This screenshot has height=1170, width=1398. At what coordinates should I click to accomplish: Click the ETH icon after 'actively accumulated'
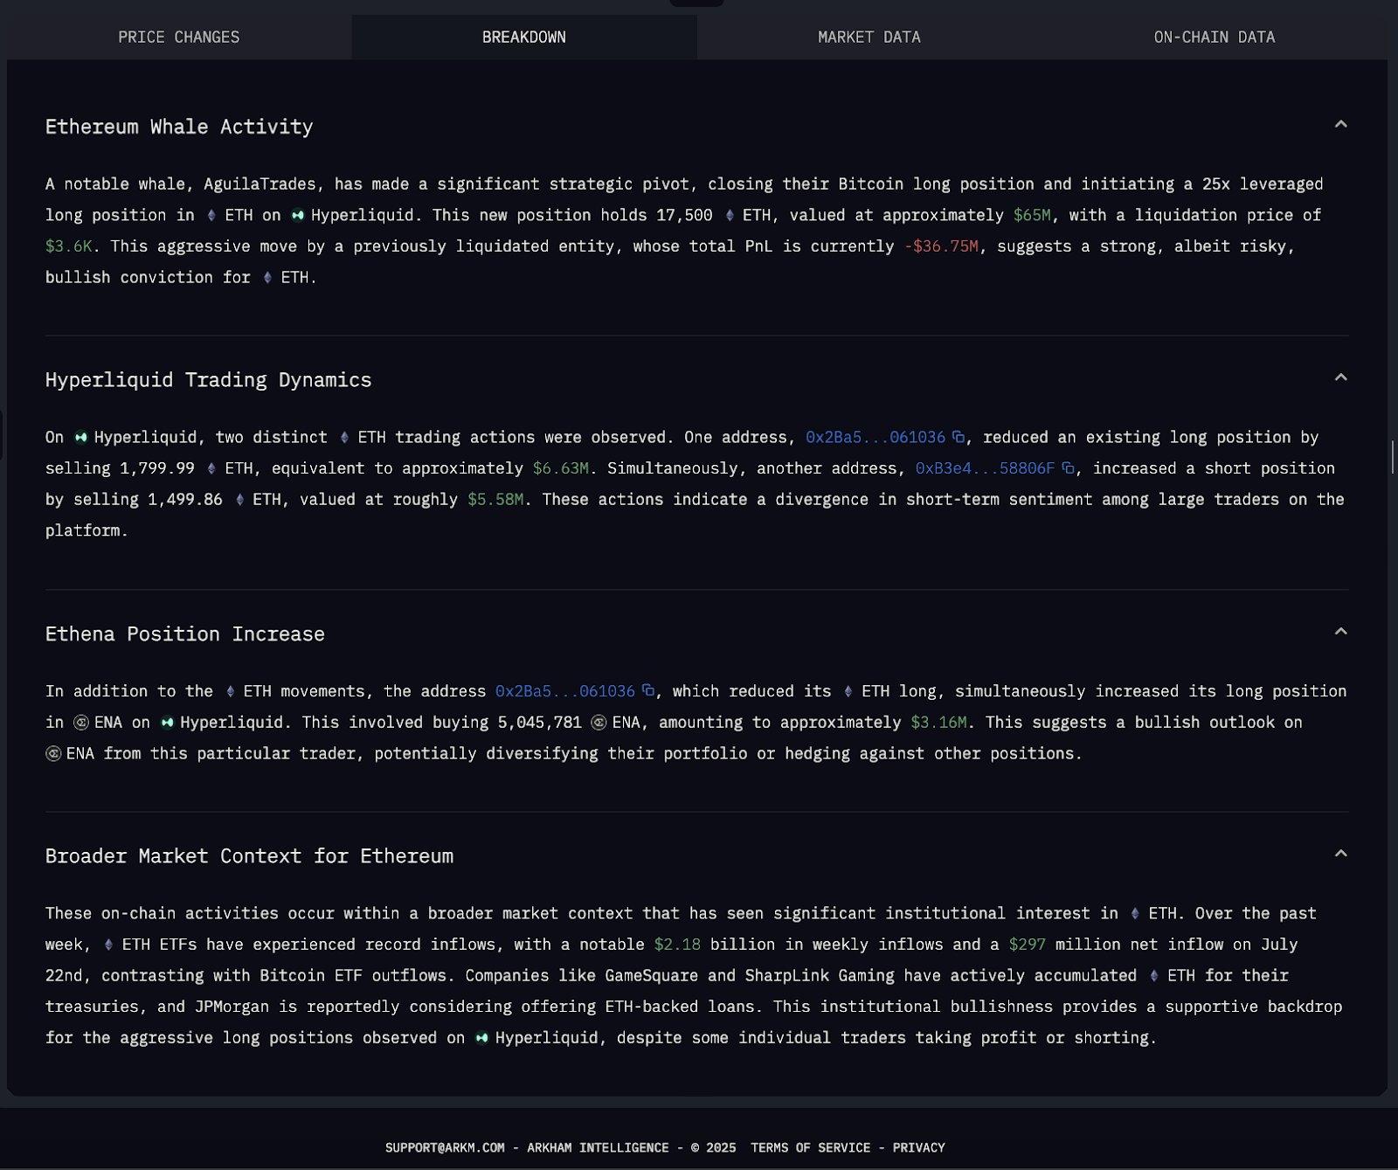(1153, 975)
